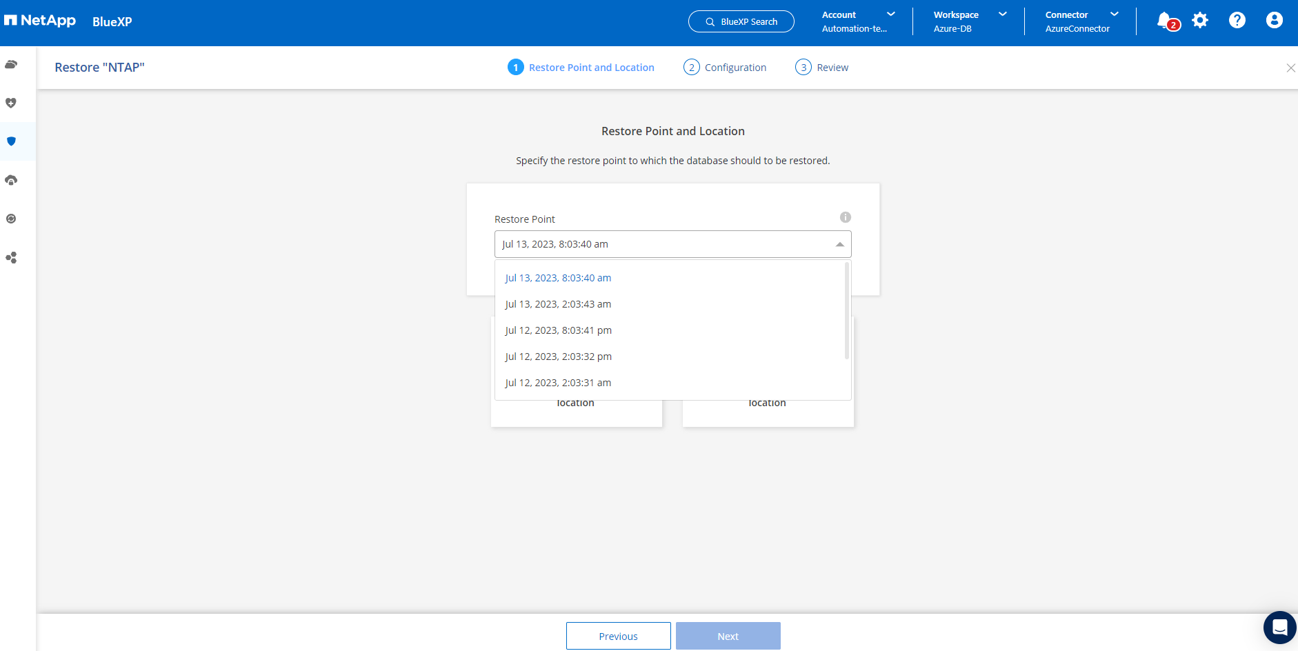Open notifications bell with badge 2

[x=1166, y=21]
